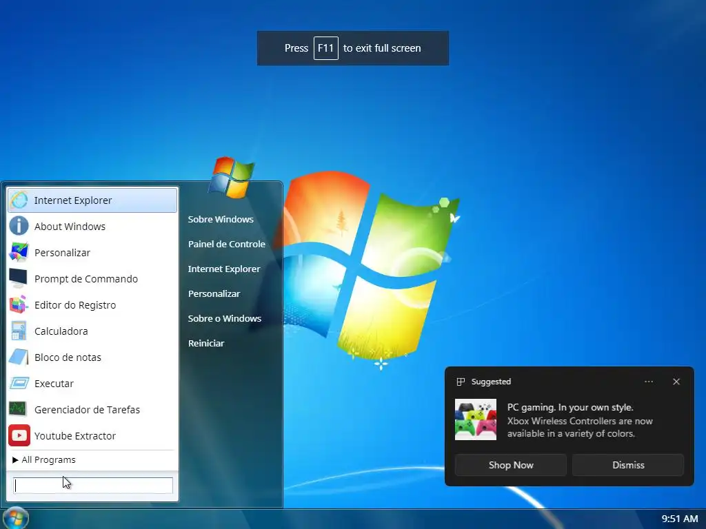Viewport: 706px width, 529px height.
Task: Click the Executar run icon
Action: click(19, 383)
